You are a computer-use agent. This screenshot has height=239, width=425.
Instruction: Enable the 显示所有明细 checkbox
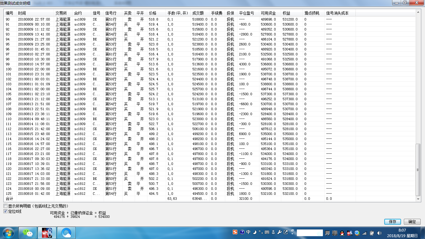tap(5, 206)
